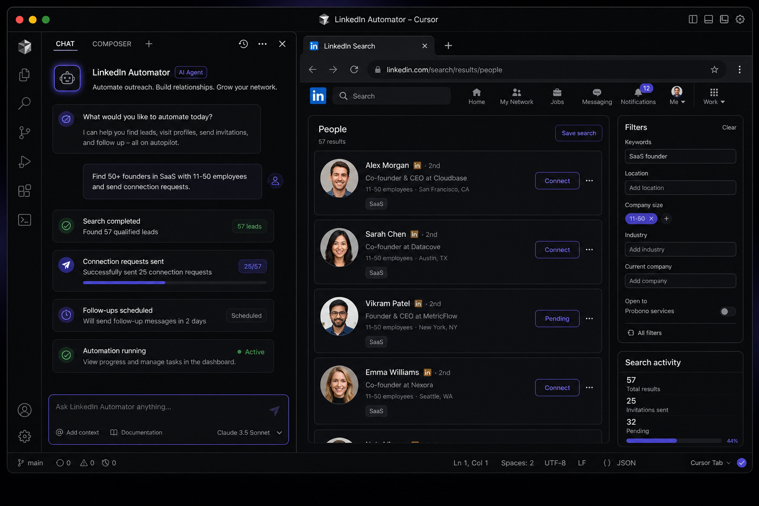Connect with Sarah Chen
The width and height of the screenshot is (759, 506).
coord(557,250)
